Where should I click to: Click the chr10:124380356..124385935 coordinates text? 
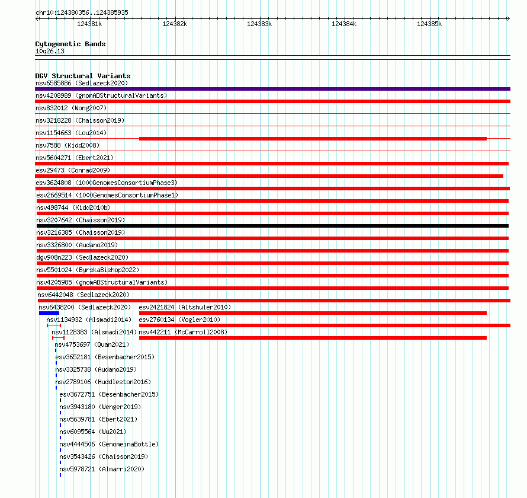tap(82, 13)
